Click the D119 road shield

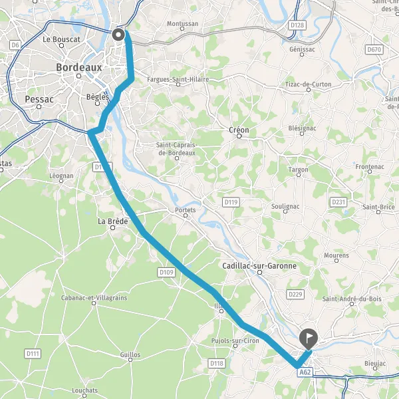tap(231, 202)
